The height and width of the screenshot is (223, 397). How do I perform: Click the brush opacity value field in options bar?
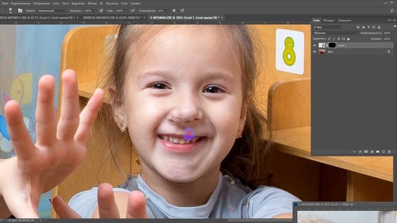(88, 11)
